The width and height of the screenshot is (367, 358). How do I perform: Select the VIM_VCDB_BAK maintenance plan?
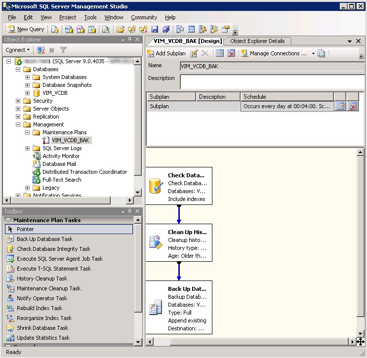pyautogui.click(x=71, y=140)
